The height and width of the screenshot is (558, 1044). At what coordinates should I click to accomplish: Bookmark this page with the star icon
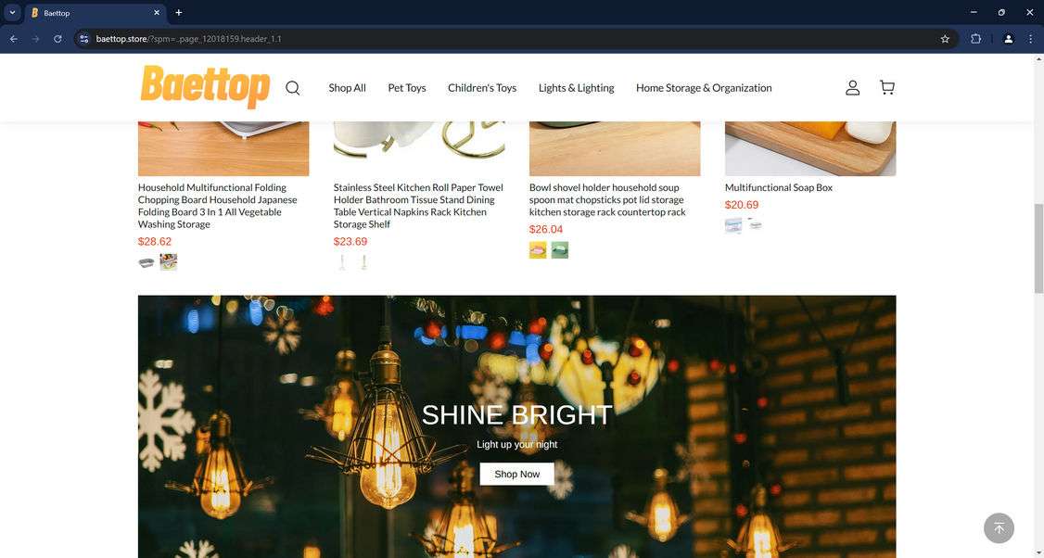point(945,39)
